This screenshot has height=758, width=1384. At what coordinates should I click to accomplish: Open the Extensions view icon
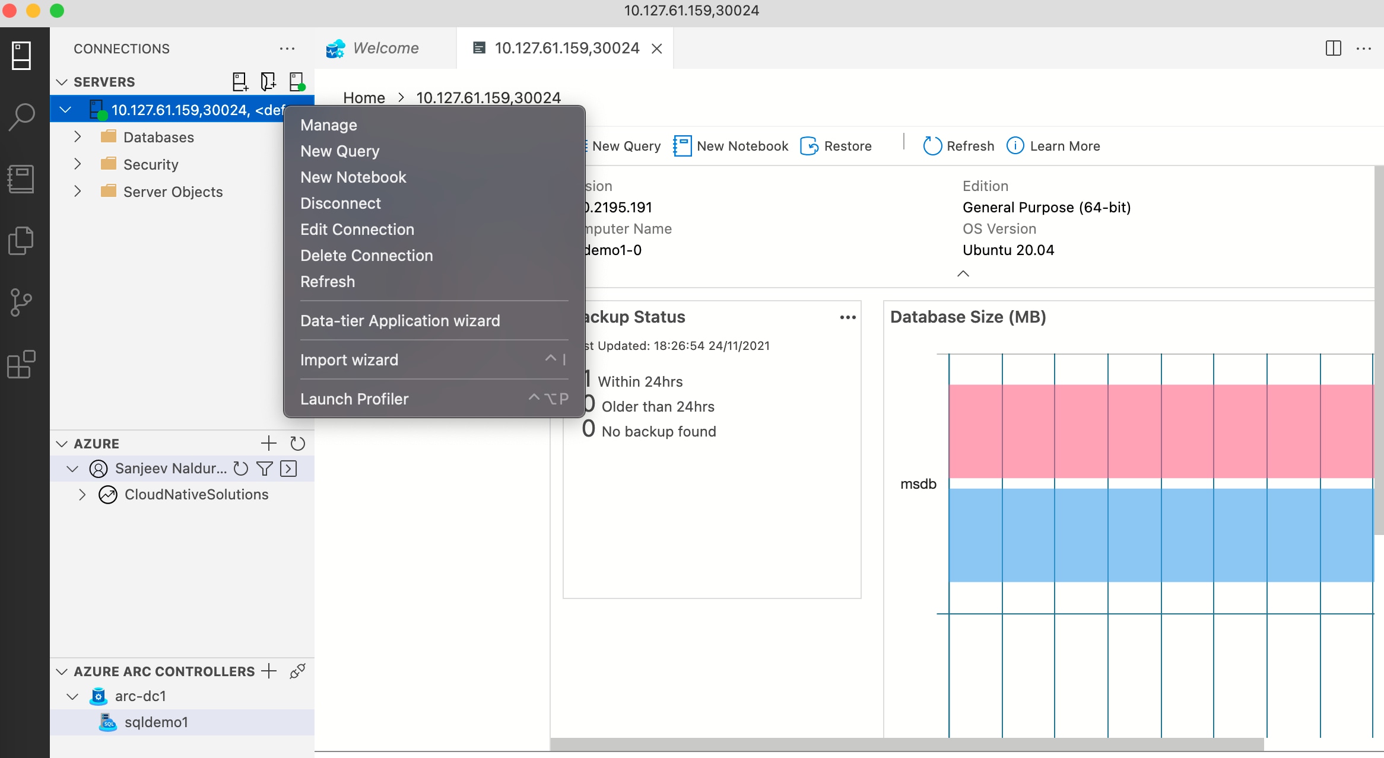pyautogui.click(x=21, y=364)
